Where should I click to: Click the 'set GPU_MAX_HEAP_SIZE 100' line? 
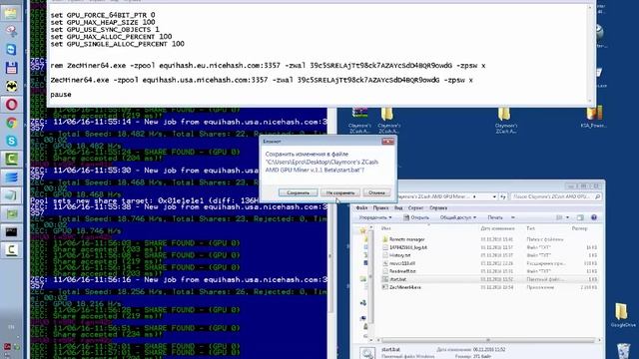[103, 22]
